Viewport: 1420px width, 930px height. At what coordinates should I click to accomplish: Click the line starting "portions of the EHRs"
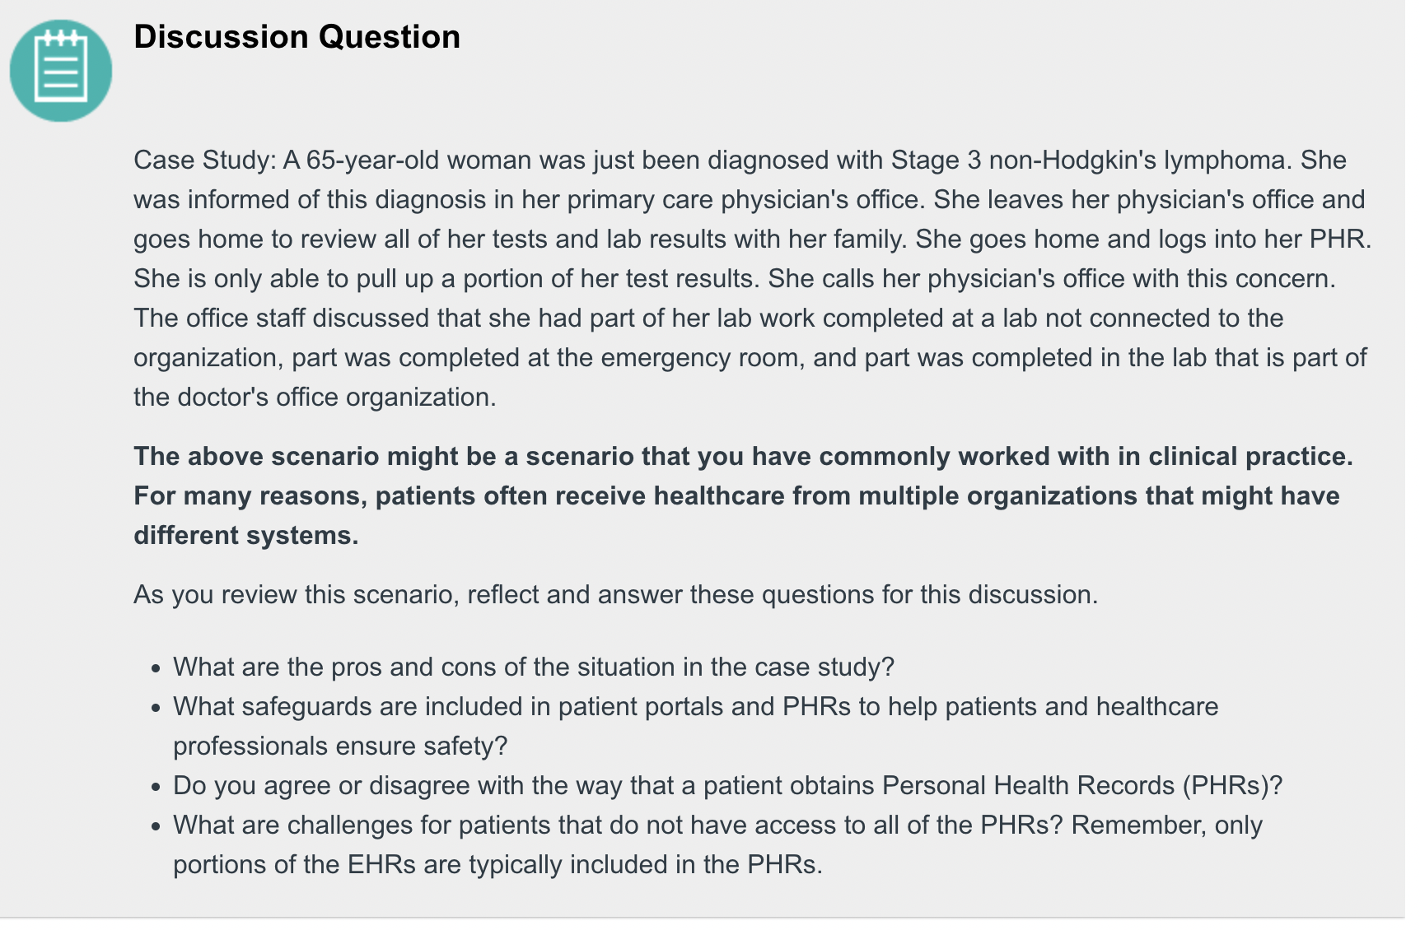tap(497, 864)
